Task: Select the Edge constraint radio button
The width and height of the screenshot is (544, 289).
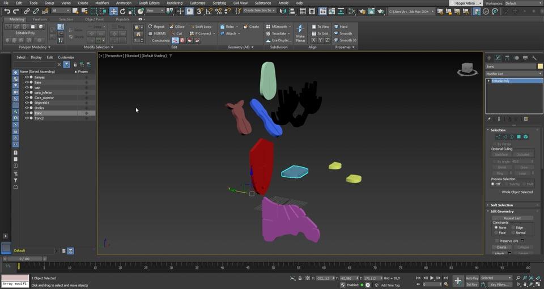Action: [x=513, y=228]
